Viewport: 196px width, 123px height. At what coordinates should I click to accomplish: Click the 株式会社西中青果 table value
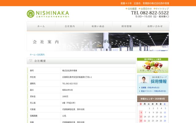(70, 71)
